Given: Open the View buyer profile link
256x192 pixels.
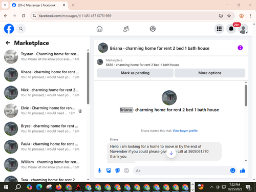Looking at the screenshot, I should [185, 131].
